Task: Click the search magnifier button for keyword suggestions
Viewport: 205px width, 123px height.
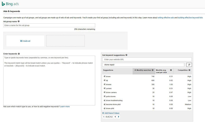Action: (189, 65)
